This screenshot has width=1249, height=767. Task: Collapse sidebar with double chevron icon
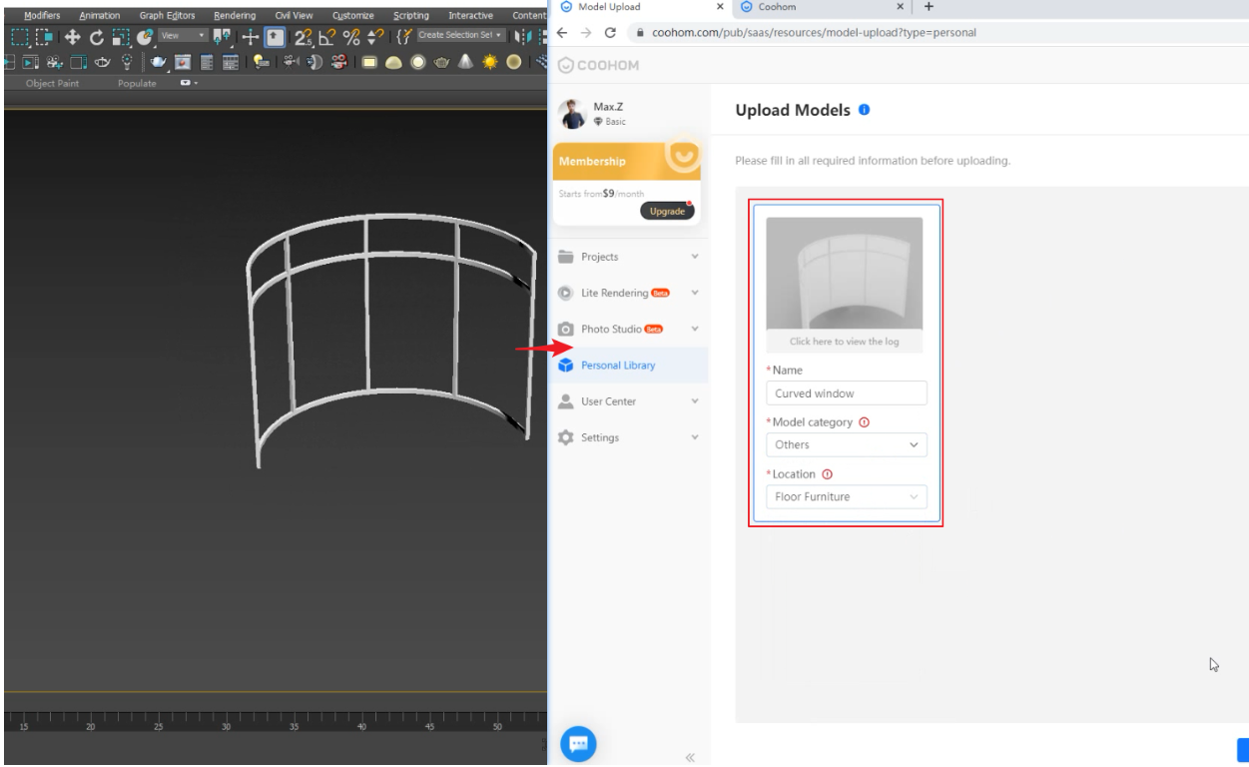(689, 758)
